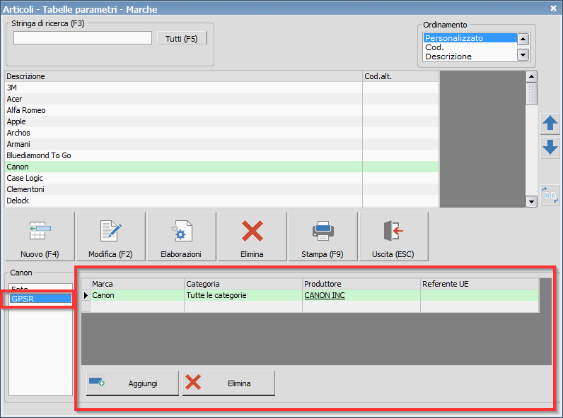Click the search string input field

click(83, 38)
